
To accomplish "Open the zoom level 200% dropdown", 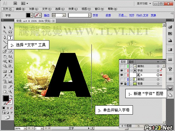I will (25, 128).
